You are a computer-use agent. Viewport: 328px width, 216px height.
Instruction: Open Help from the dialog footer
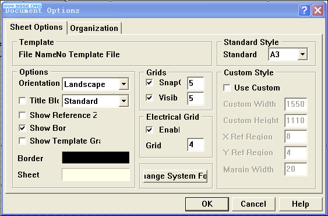301,204
